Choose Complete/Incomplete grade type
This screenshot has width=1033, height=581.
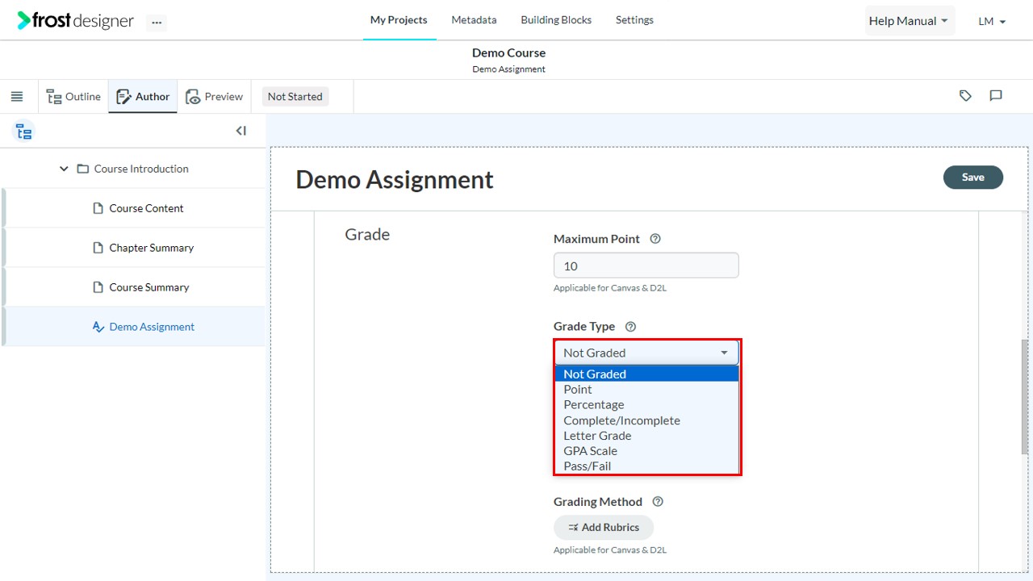coord(646,420)
